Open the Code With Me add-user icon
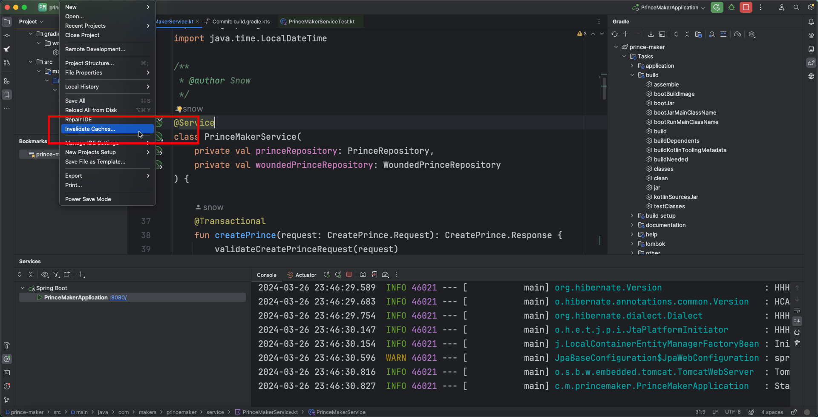 coord(782,7)
